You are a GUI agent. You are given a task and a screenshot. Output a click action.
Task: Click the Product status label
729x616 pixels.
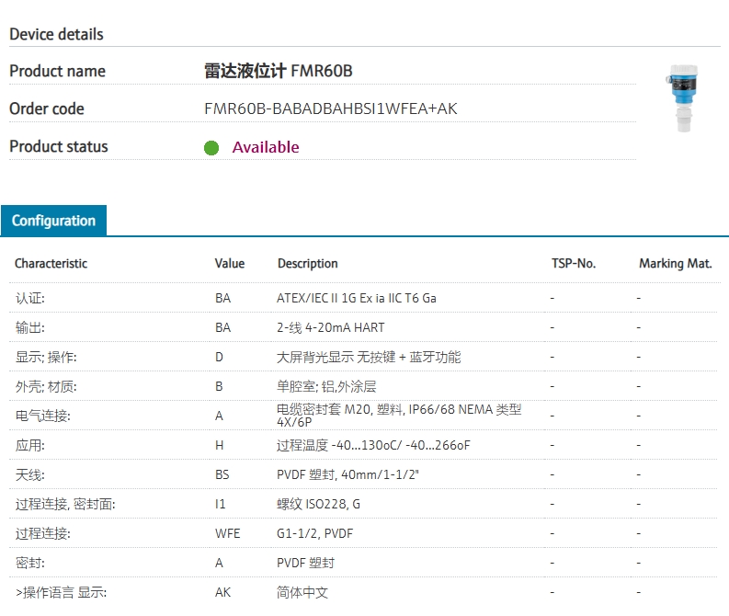59,146
